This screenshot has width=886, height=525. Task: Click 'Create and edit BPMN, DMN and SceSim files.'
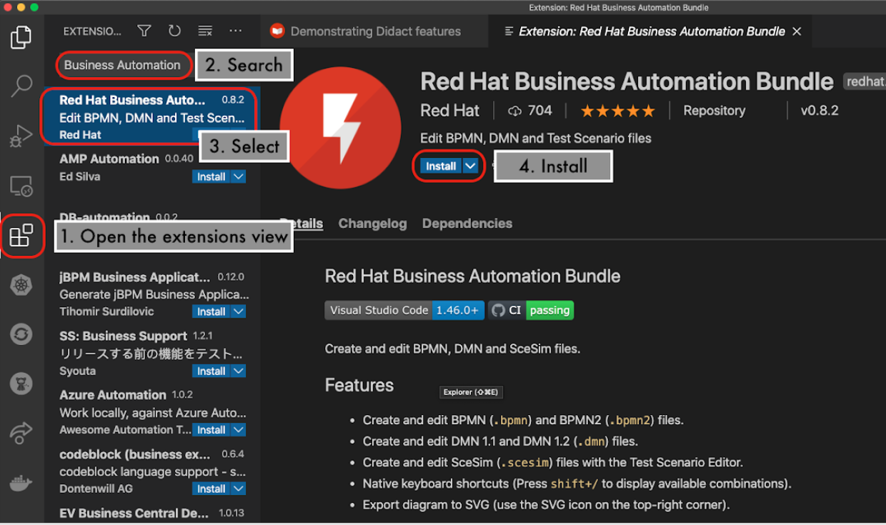(452, 349)
